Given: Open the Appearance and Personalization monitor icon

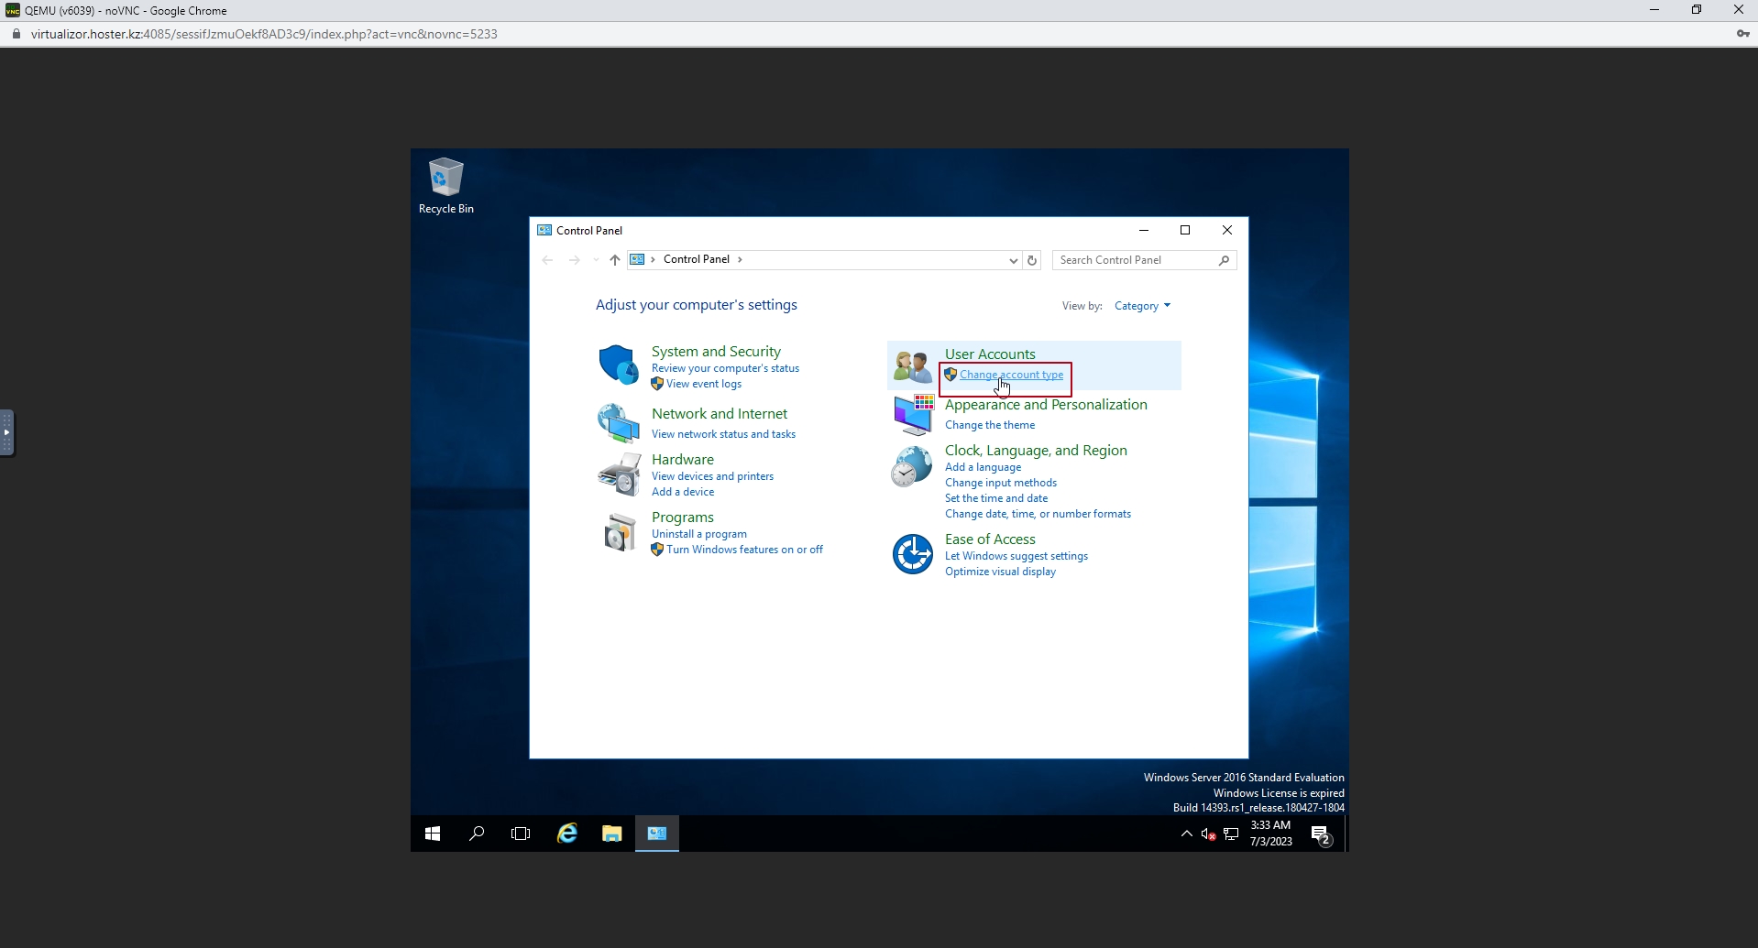Looking at the screenshot, I should [x=913, y=415].
